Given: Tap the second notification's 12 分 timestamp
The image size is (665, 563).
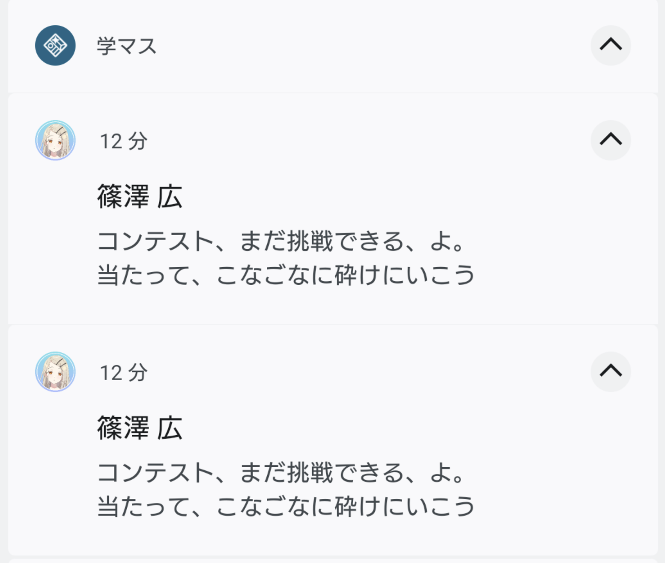Looking at the screenshot, I should click(x=123, y=372).
